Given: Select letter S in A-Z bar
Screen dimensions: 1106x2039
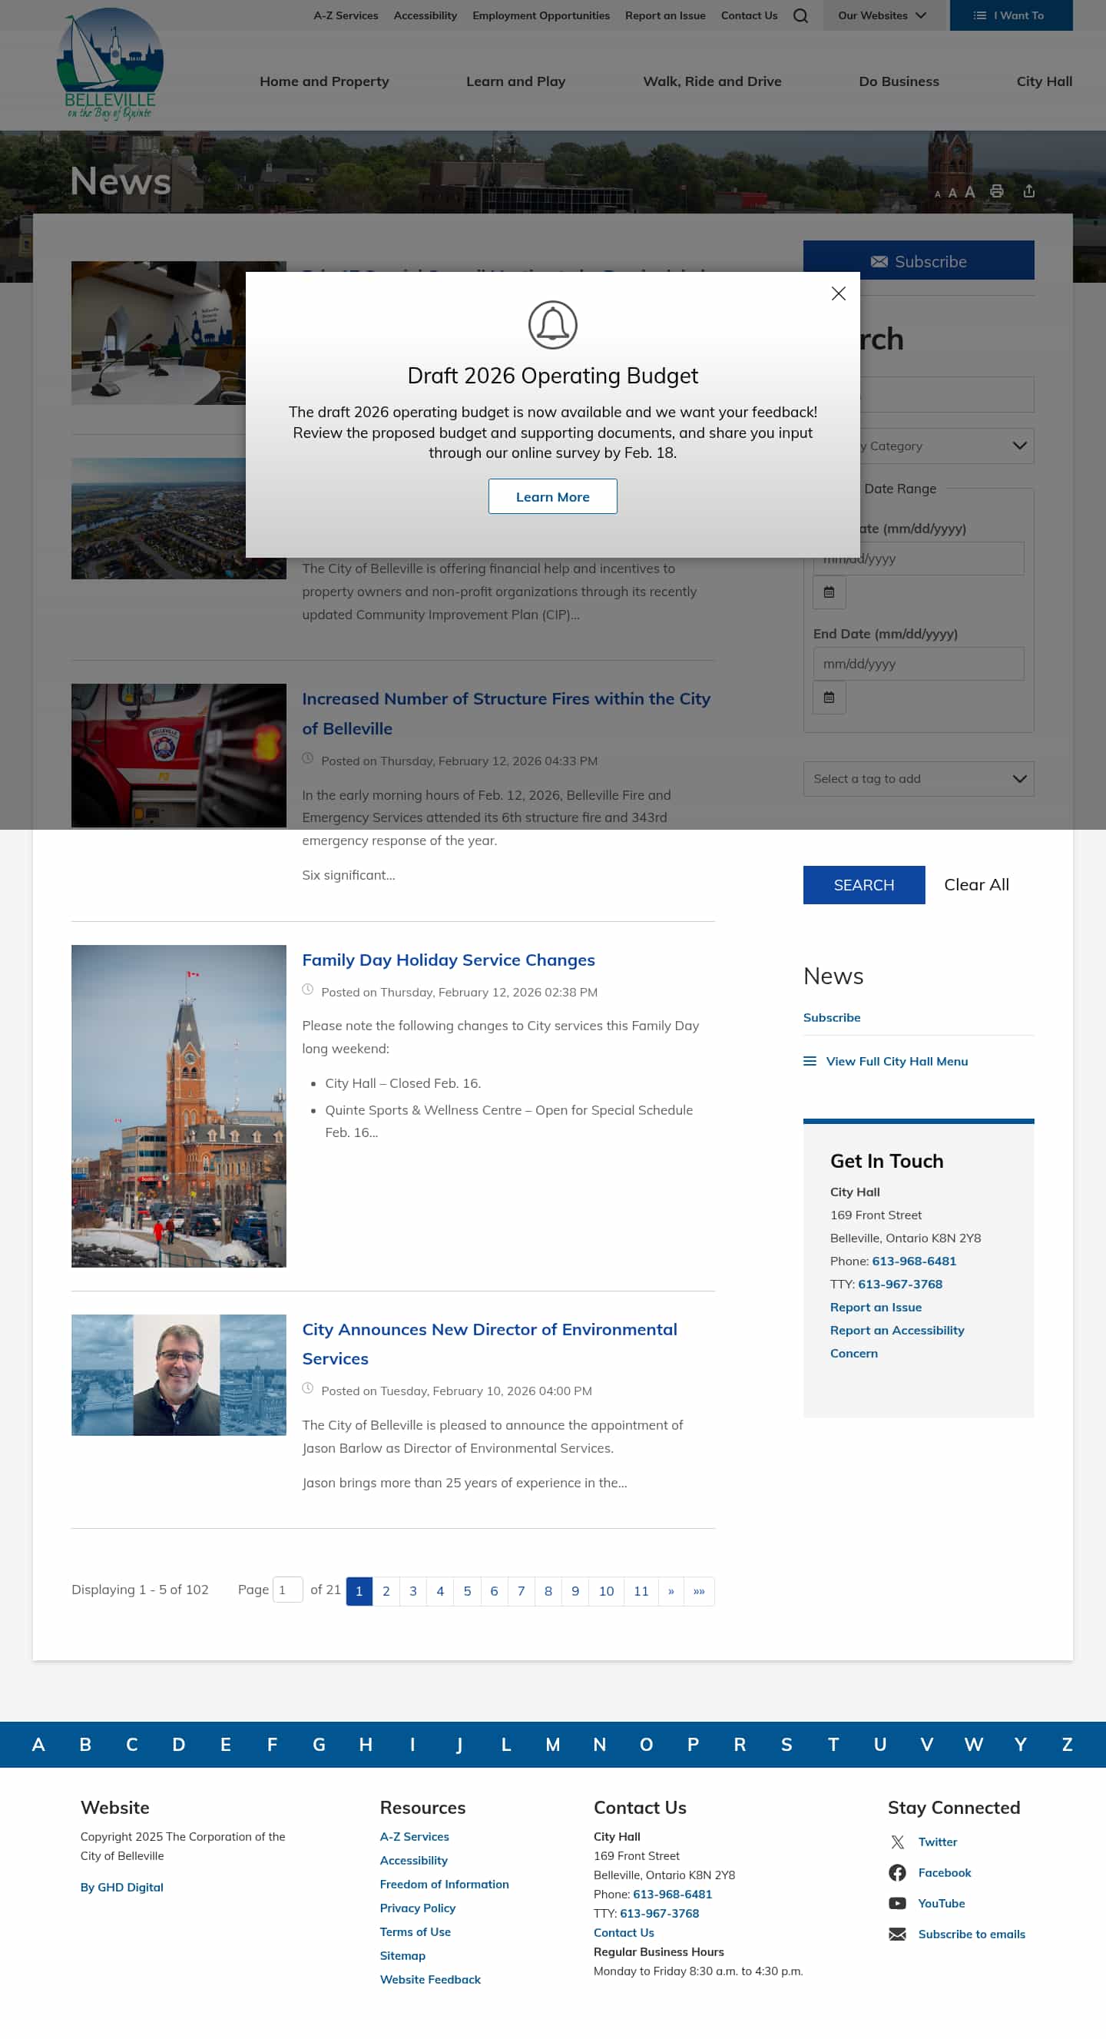Looking at the screenshot, I should [786, 1745].
